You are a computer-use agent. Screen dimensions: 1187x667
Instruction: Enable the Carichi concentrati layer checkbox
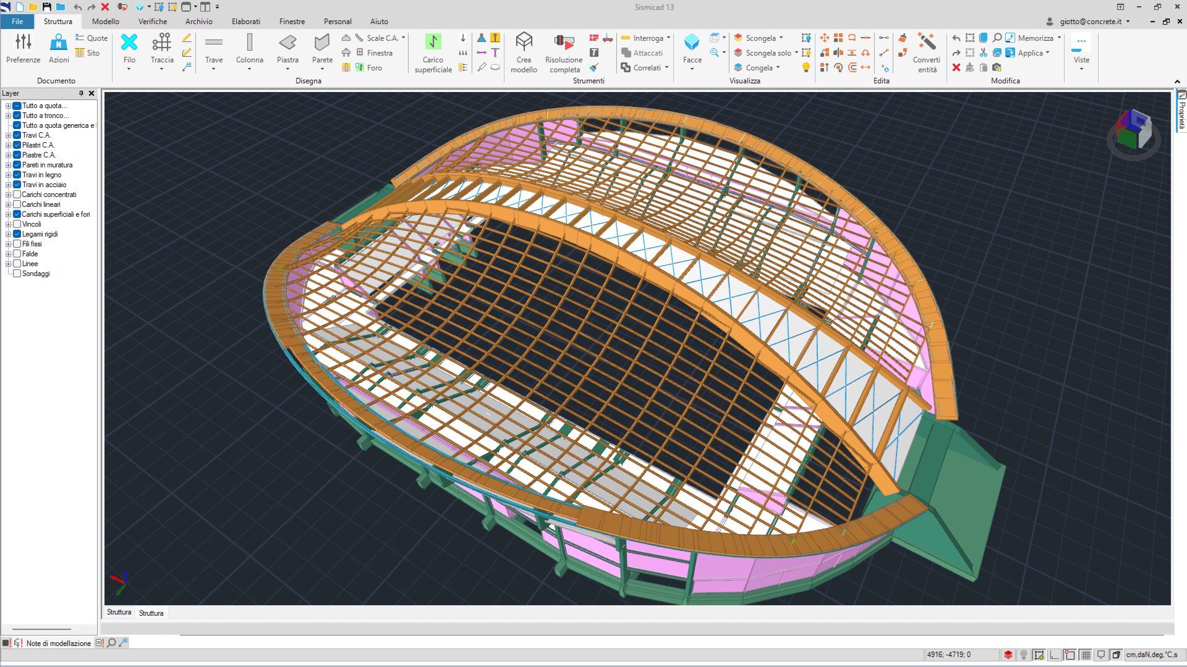pos(17,195)
